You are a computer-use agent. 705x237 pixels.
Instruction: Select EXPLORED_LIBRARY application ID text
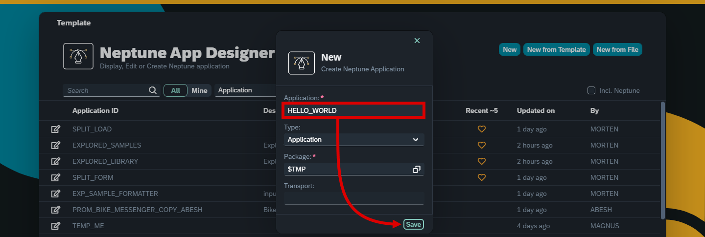point(105,161)
